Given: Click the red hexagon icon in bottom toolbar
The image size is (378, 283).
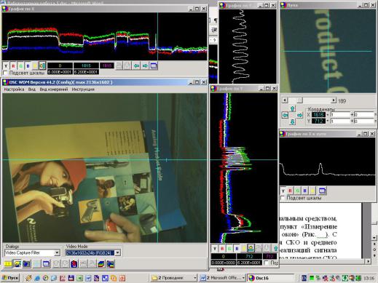Looking at the screenshot, I should [74, 264].
